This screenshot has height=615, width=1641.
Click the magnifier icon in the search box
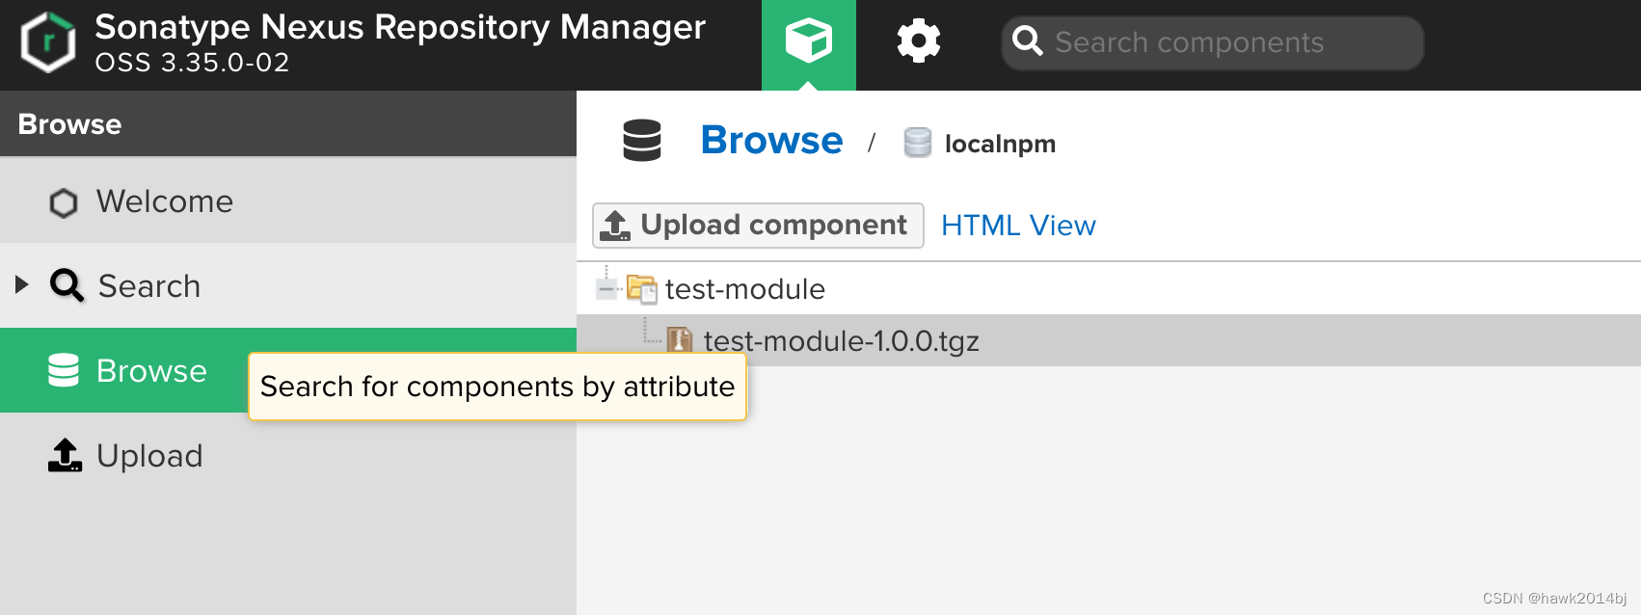[x=1028, y=42]
